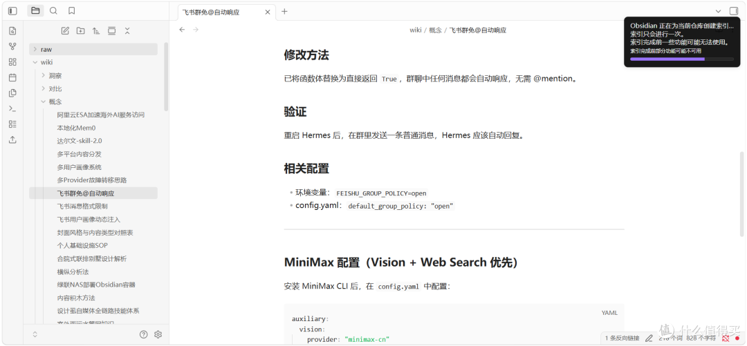Click the wiki breadcrumb link
Screen dimensions: 747x346
(416, 30)
